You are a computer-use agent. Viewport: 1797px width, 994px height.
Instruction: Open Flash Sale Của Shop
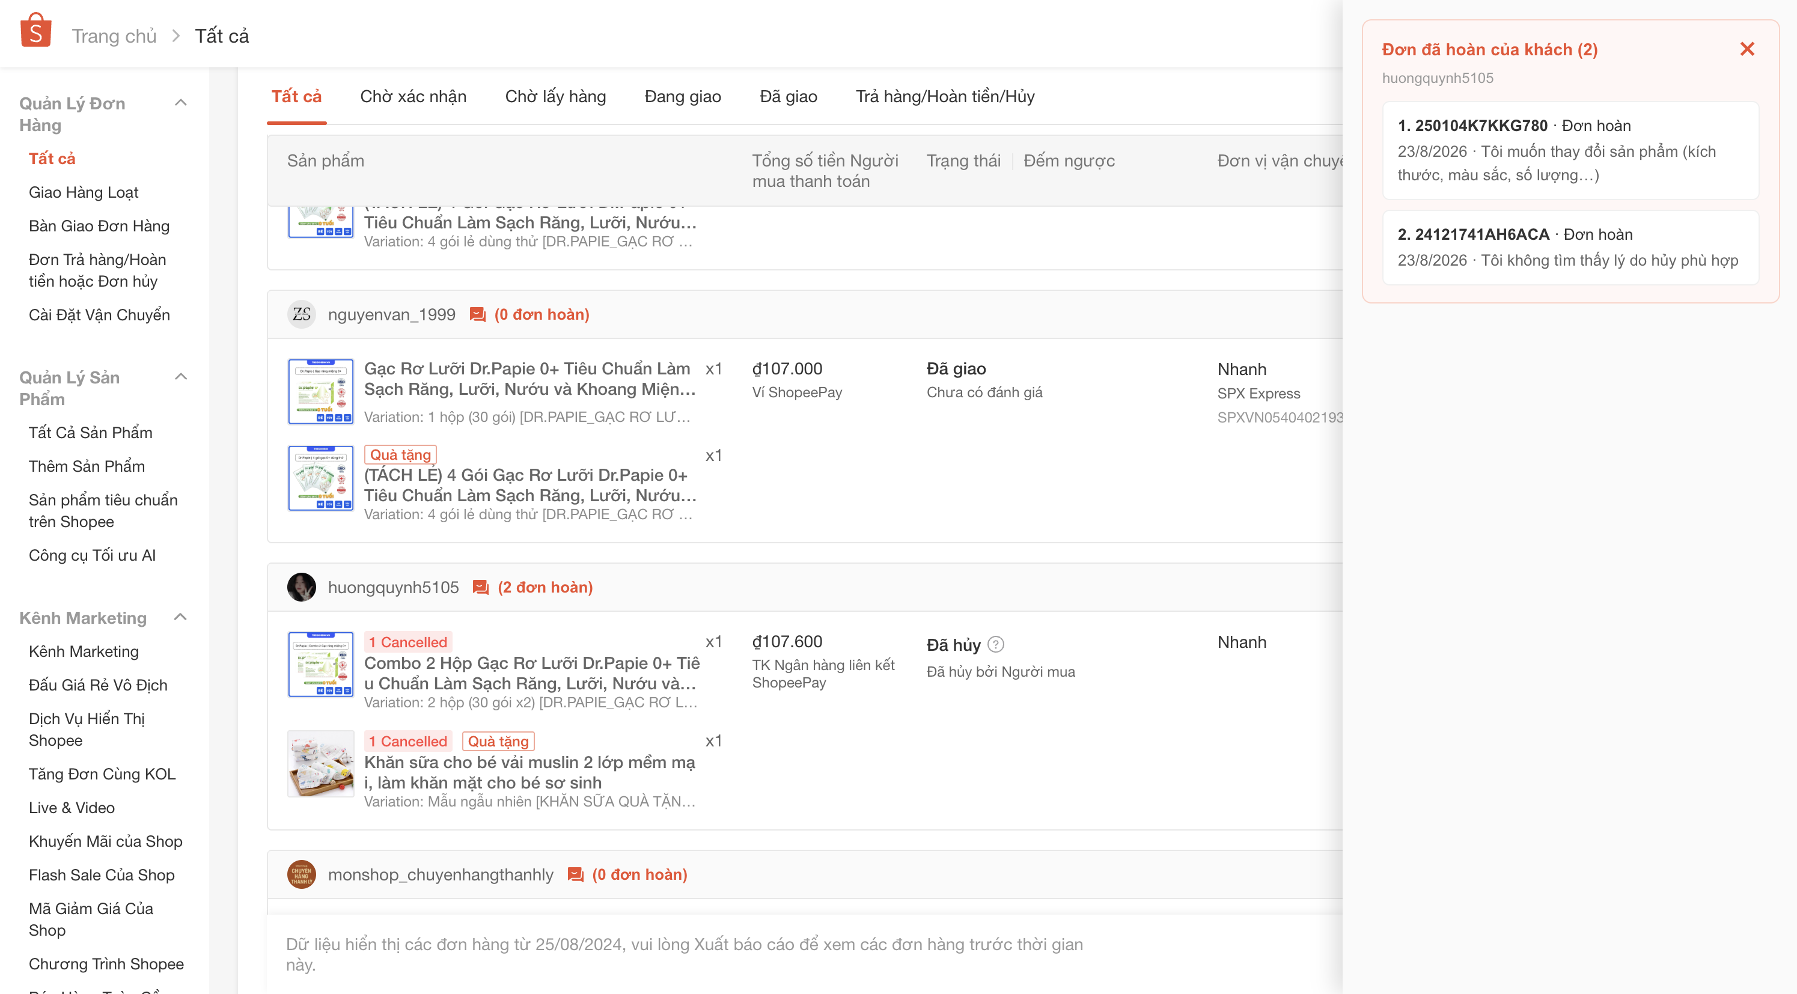[102, 876]
